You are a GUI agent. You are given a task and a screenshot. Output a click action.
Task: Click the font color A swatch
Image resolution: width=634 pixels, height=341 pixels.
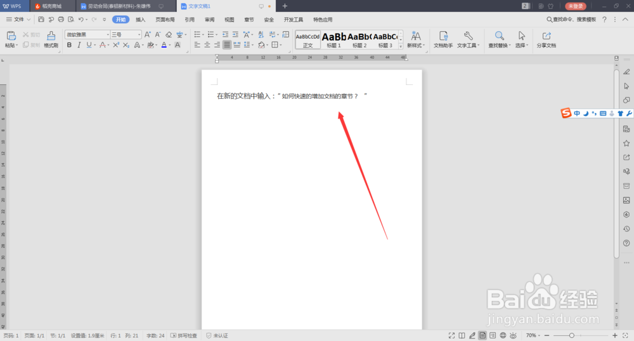point(164,45)
